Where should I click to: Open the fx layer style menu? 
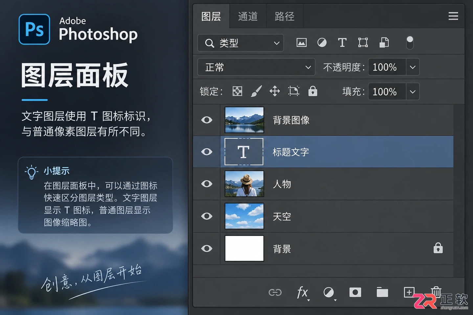coord(303,292)
